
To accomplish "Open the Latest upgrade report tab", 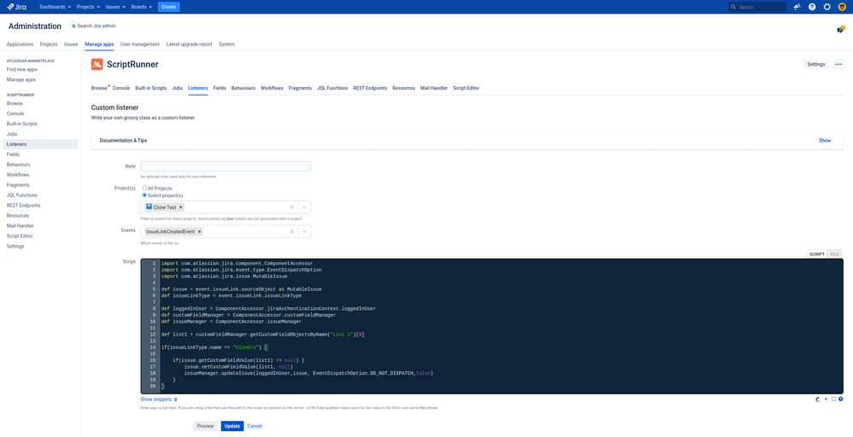I will point(189,44).
